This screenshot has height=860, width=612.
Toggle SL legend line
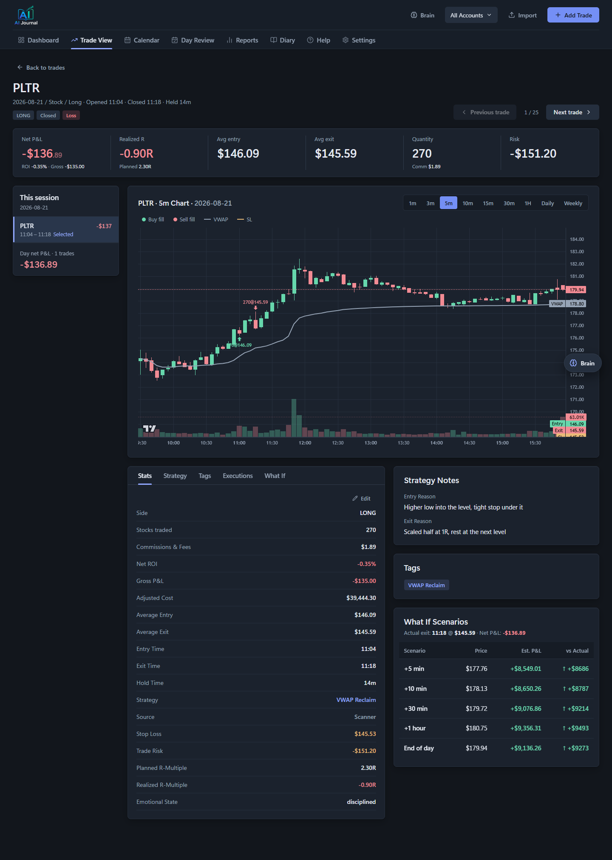[244, 220]
